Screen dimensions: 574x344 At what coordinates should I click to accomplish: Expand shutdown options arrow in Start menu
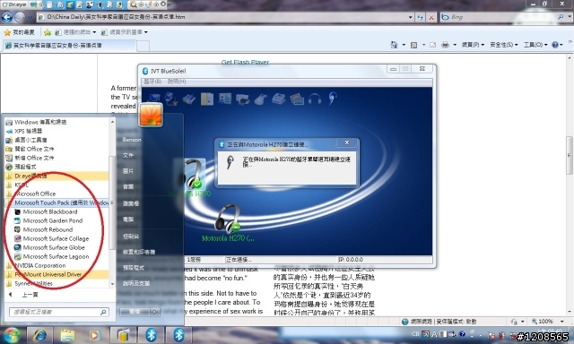(x=155, y=312)
